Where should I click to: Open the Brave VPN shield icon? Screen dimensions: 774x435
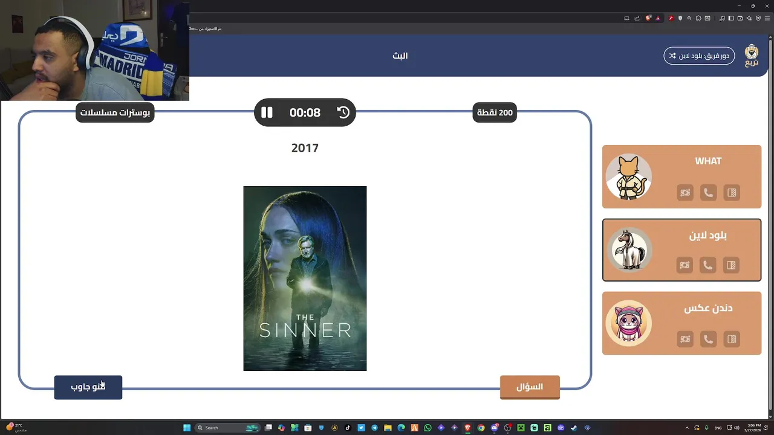coord(758,18)
